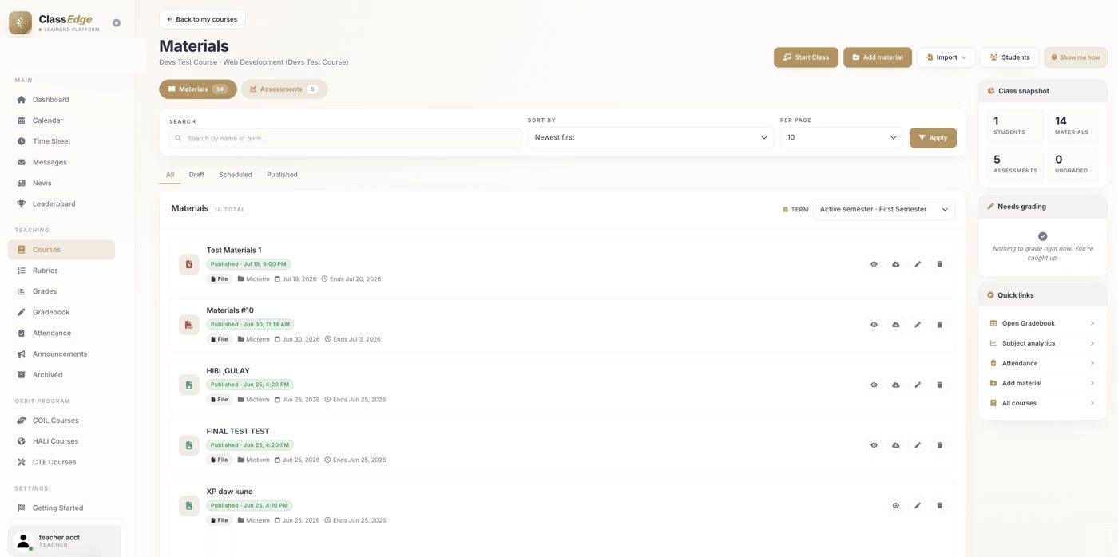View XP daw kuno via eye icon
The height and width of the screenshot is (557, 1118).
(x=896, y=505)
